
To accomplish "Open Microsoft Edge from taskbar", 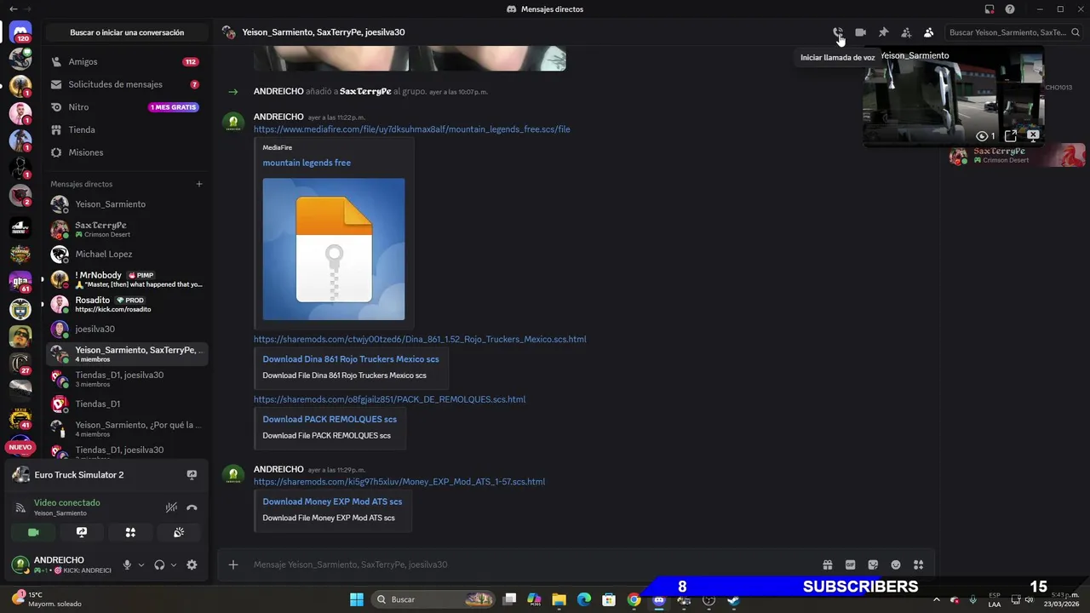I will tap(584, 599).
